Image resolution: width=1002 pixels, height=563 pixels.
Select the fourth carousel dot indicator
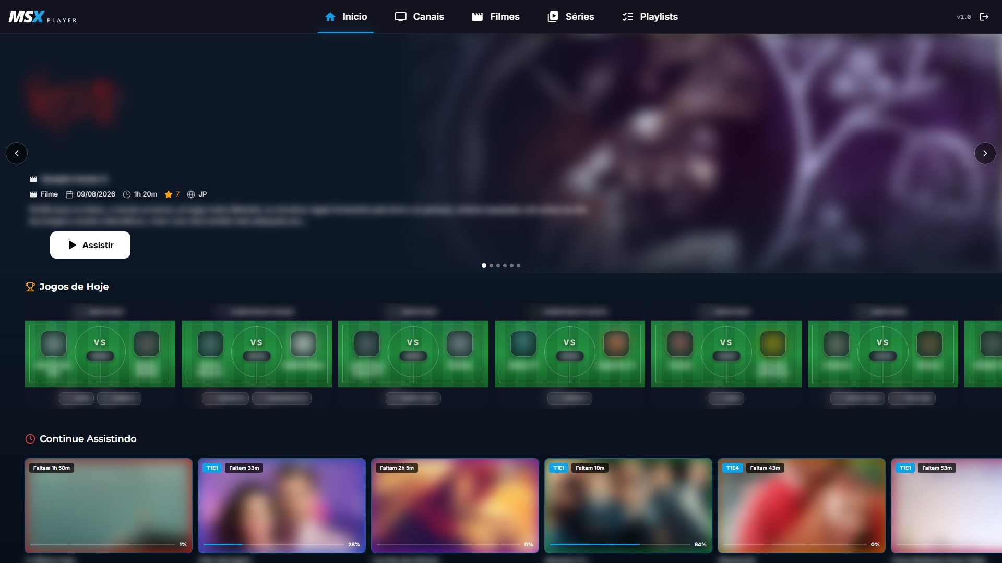(505, 265)
